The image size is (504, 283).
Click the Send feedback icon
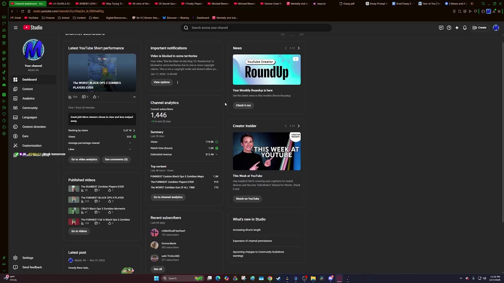click(x=15, y=267)
